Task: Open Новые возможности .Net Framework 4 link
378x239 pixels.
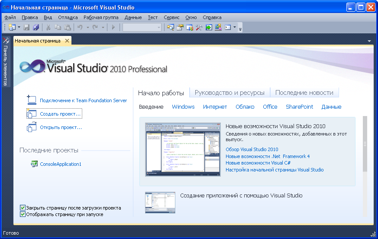Action: click(x=268, y=156)
